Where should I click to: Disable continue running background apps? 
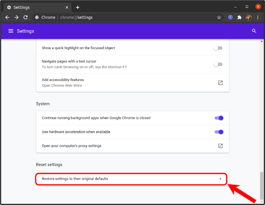[219, 118]
